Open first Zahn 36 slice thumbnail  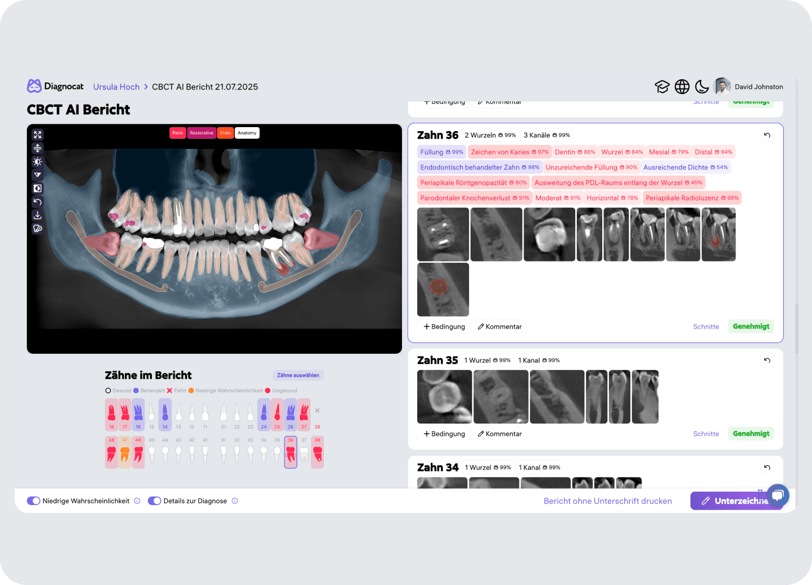(x=443, y=235)
